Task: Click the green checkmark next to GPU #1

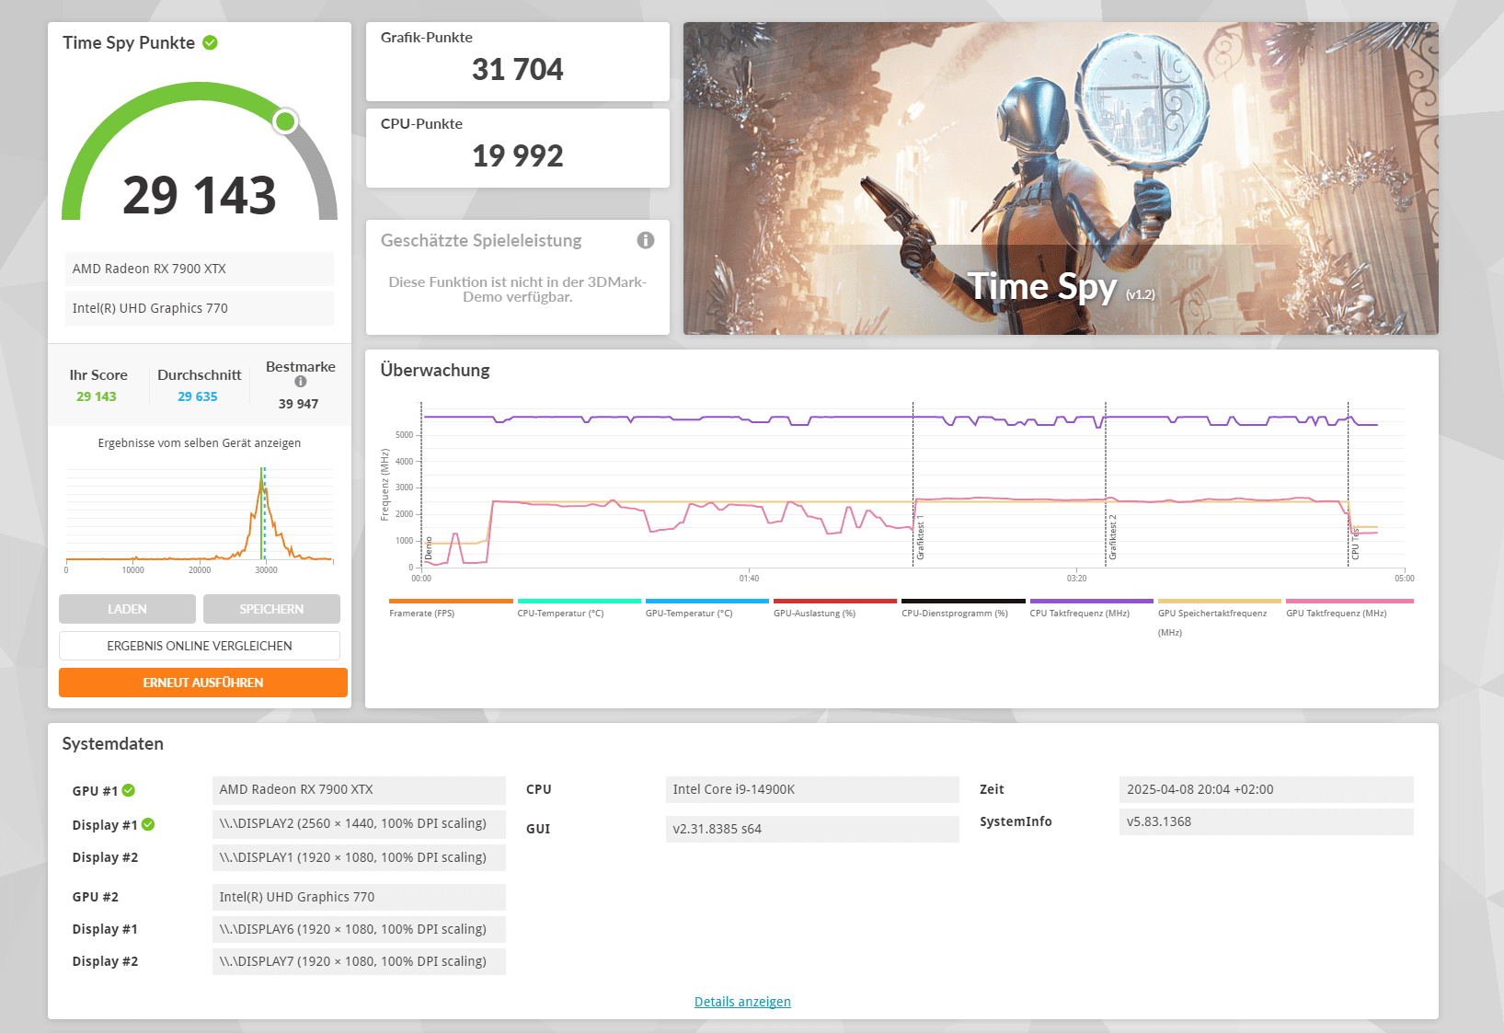Action: pos(129,790)
